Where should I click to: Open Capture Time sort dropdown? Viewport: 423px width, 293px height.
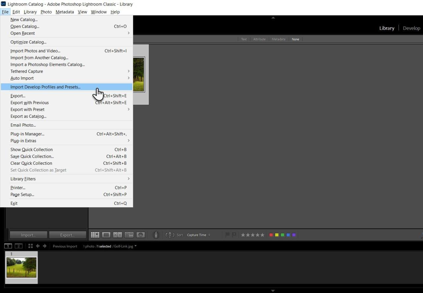[199, 235]
